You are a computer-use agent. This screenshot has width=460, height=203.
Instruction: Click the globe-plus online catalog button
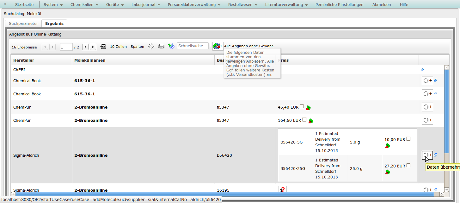[218, 46]
